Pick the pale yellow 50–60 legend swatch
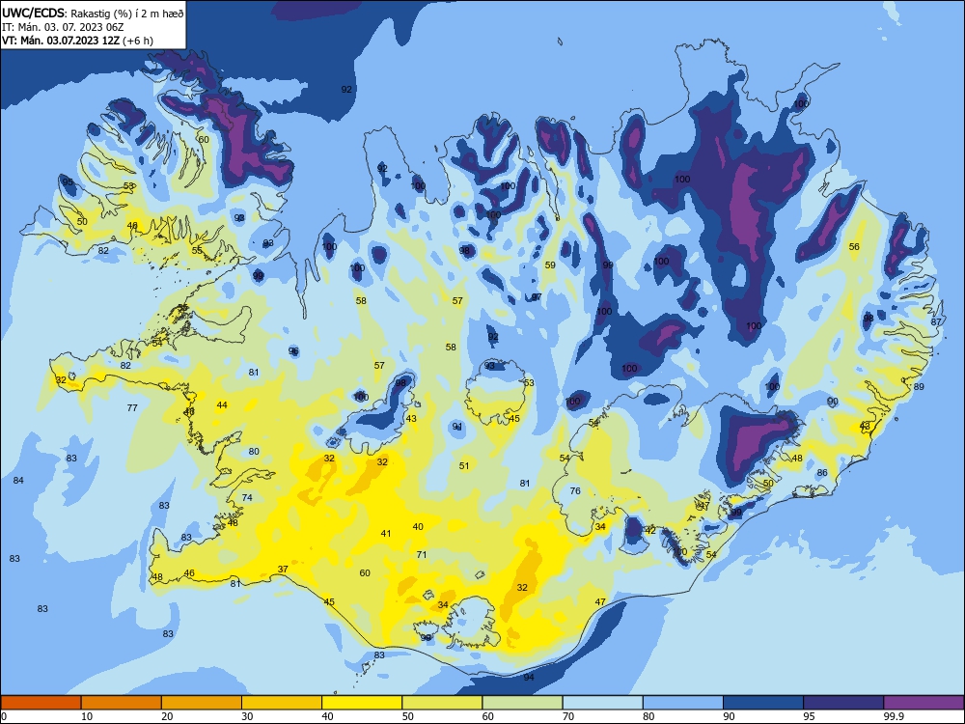965x724 pixels. pyautogui.click(x=442, y=703)
